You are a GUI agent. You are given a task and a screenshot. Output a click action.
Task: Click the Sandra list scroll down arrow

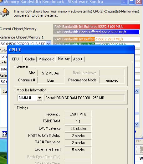[x=137, y=124]
